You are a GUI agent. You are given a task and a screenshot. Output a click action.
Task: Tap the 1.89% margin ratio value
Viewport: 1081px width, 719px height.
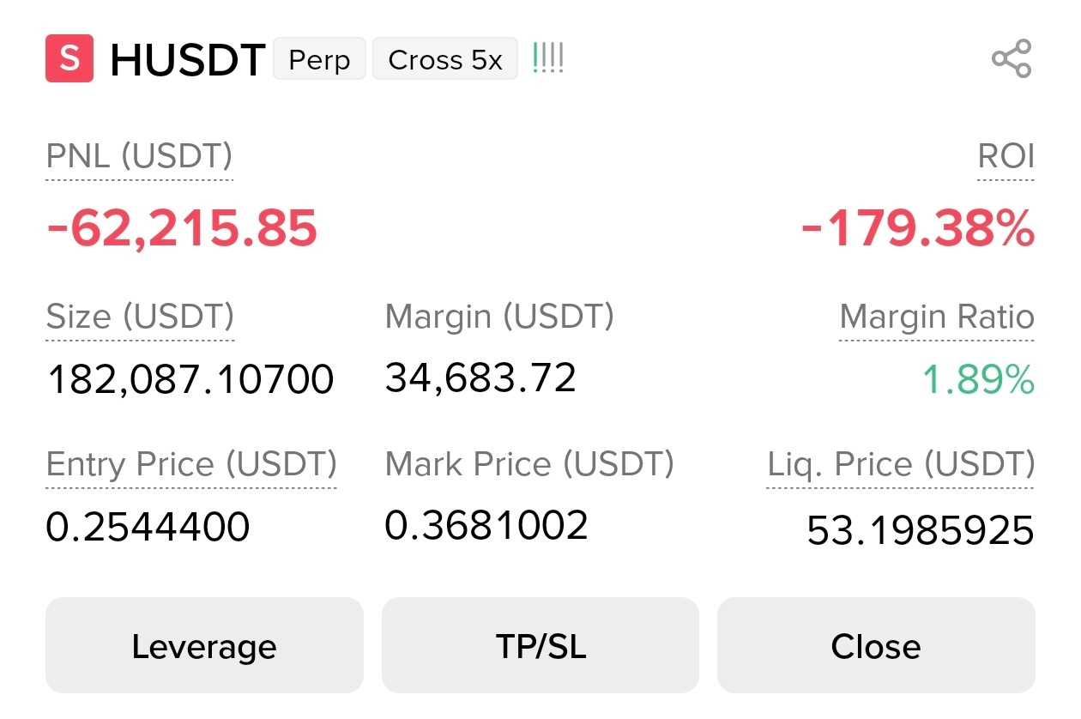point(979,380)
